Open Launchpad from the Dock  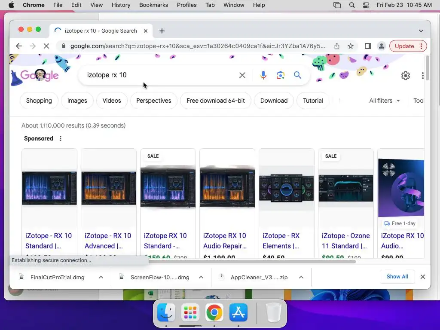tap(190, 312)
